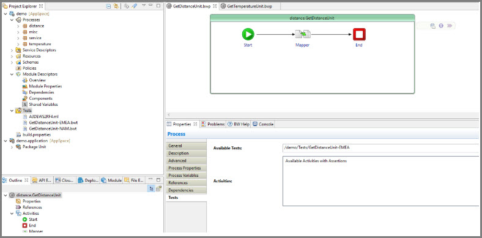Screen dimensions: 482x238
Task: Select build.properties file
Action: pyautogui.click(x=34, y=135)
